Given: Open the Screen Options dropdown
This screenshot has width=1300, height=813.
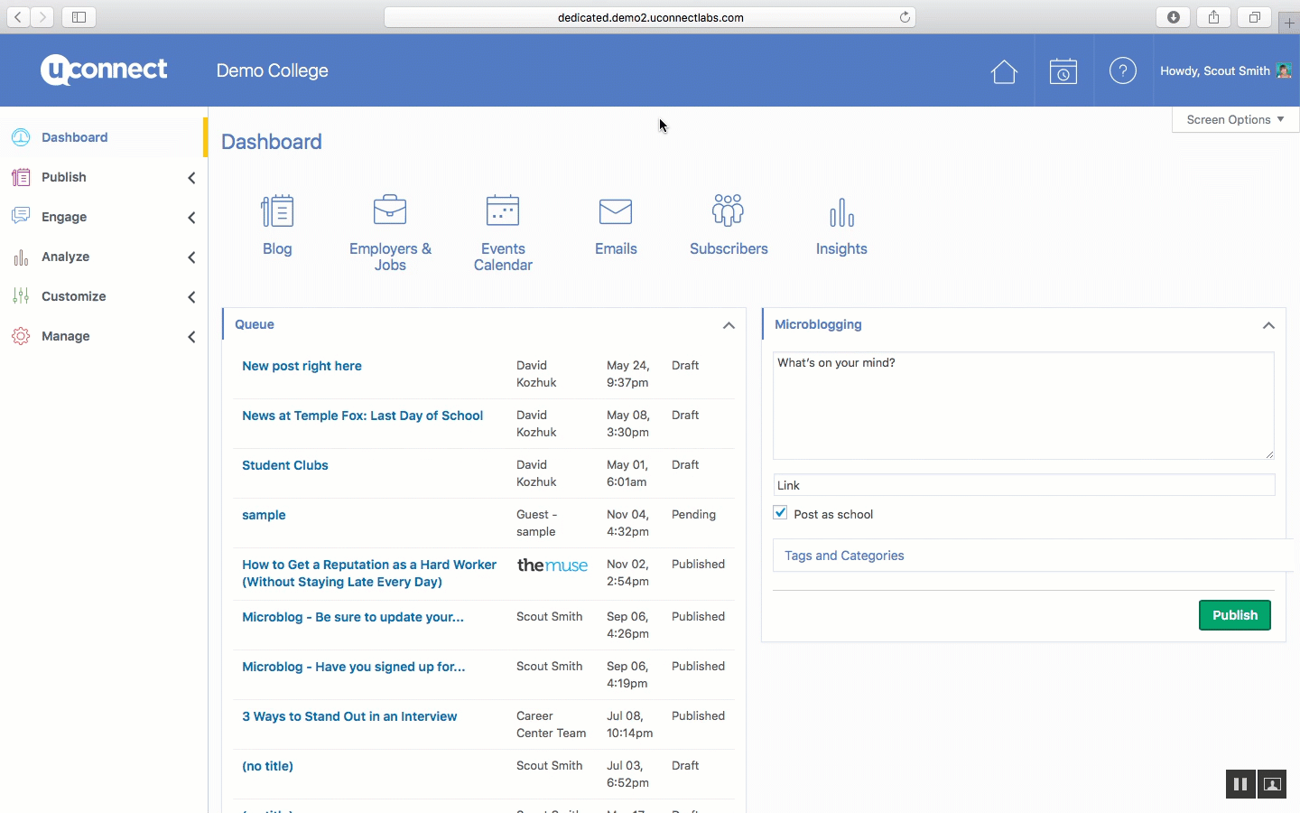Looking at the screenshot, I should pos(1234,119).
